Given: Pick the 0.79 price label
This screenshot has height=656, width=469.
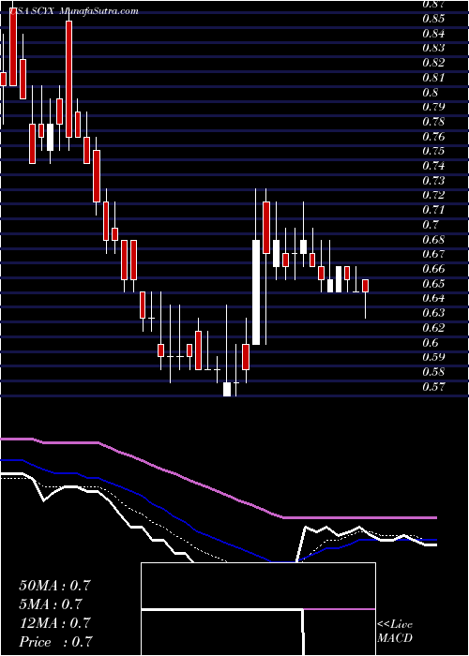Looking at the screenshot, I should [x=432, y=107].
